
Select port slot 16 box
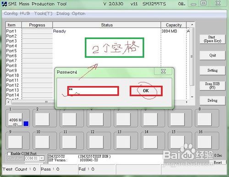pyautogui.click(x=205, y=142)
